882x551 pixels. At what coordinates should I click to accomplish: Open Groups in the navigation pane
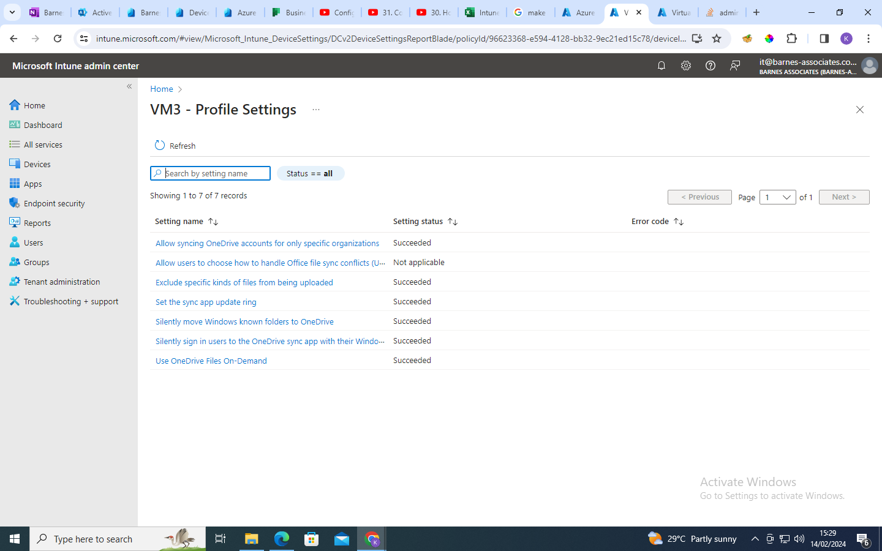click(35, 261)
